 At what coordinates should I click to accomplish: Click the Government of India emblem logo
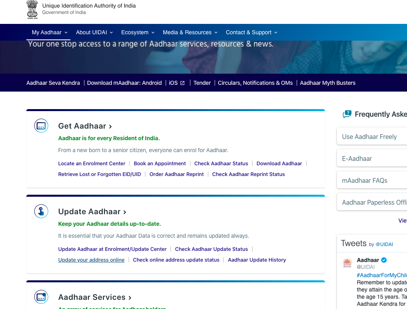pyautogui.click(x=32, y=10)
